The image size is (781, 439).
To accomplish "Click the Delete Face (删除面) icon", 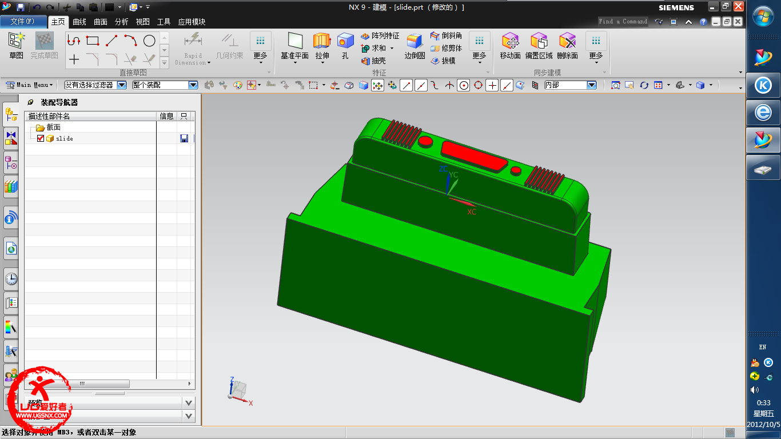I will (x=567, y=41).
